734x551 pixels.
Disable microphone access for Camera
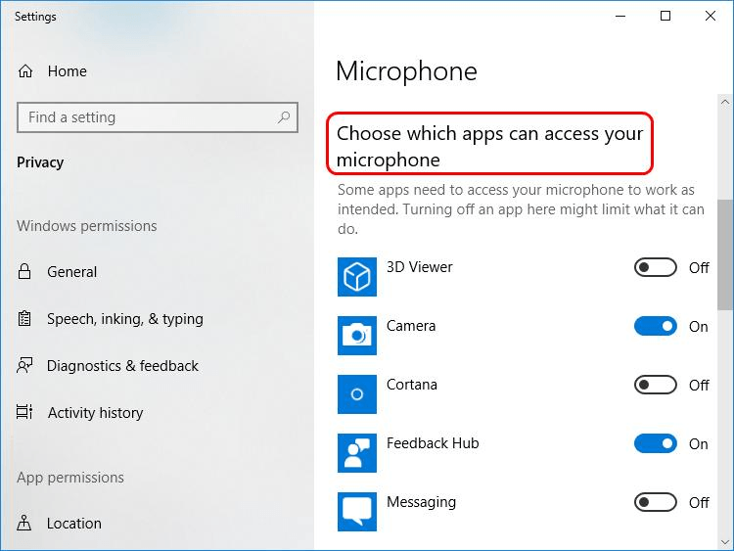pos(656,327)
